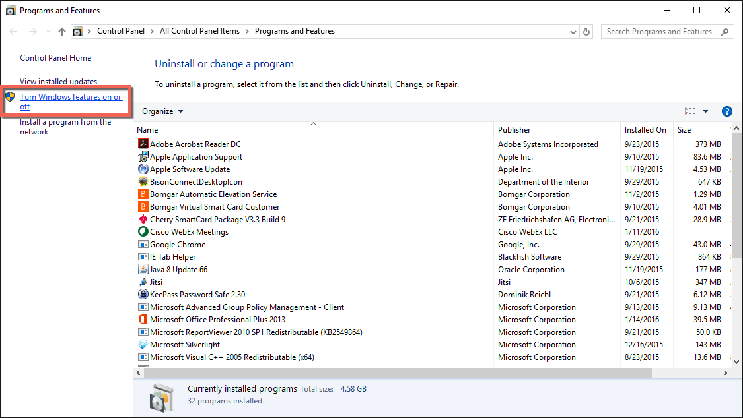Click the IE Tab Helper icon
Screen dimensions: 743x418
143,256
